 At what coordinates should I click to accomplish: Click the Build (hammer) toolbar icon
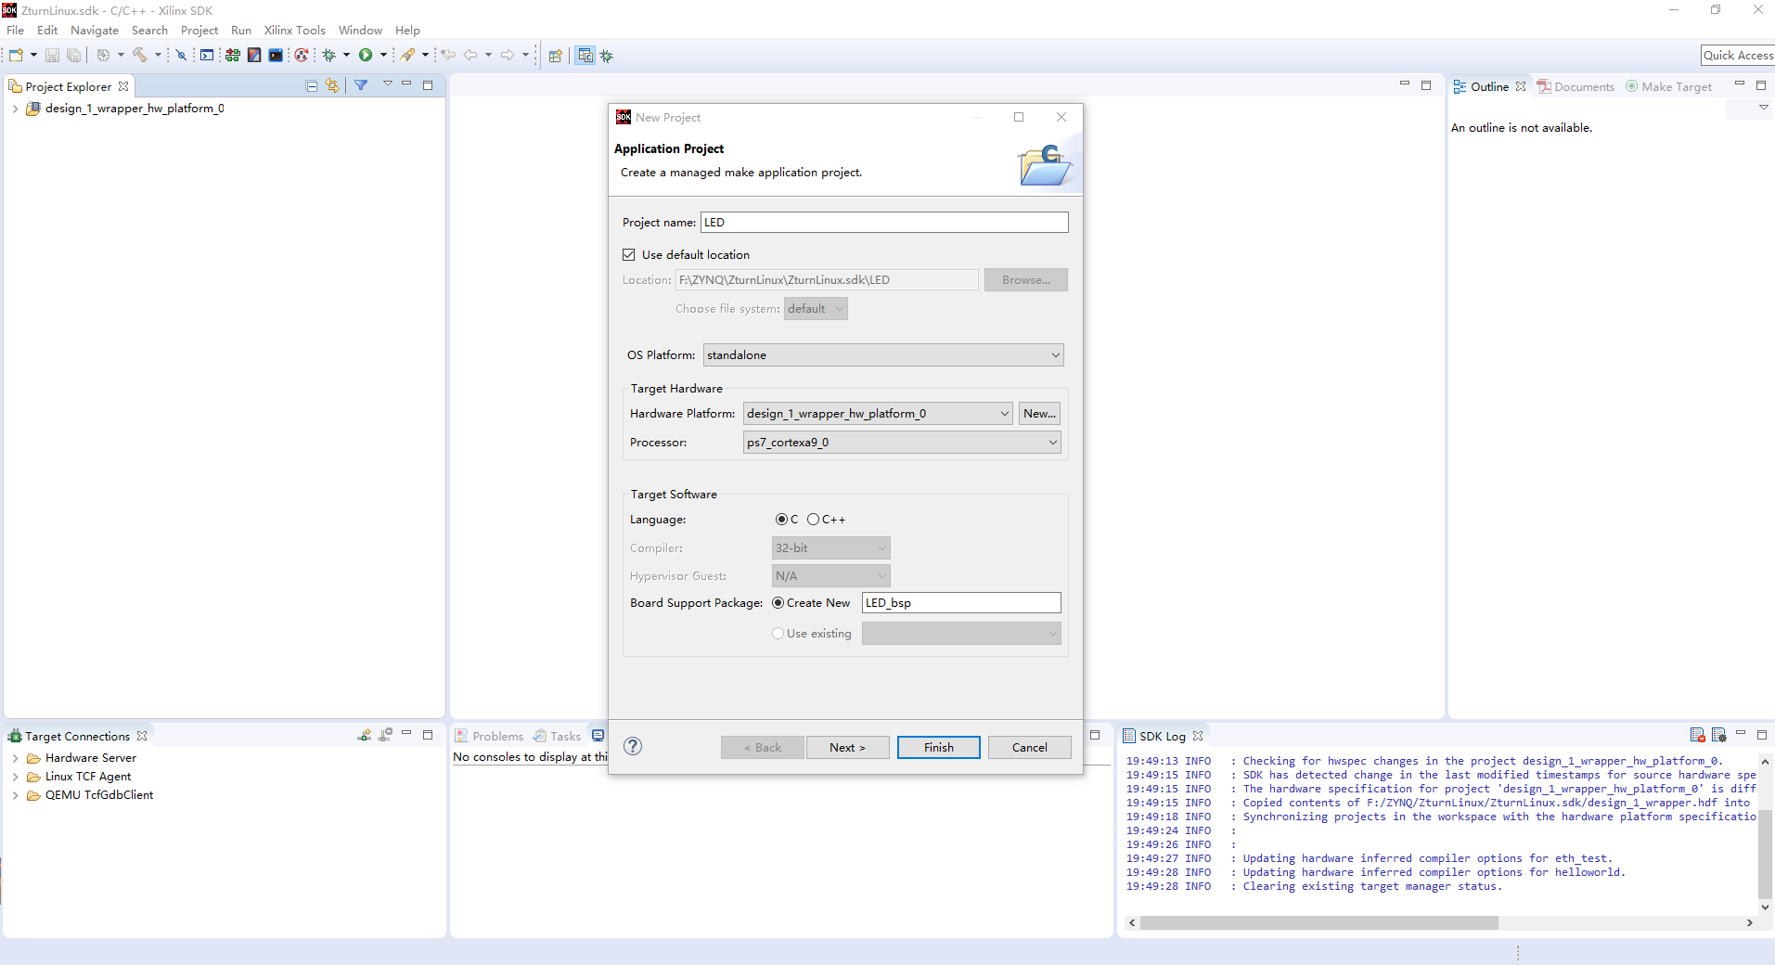[140, 56]
